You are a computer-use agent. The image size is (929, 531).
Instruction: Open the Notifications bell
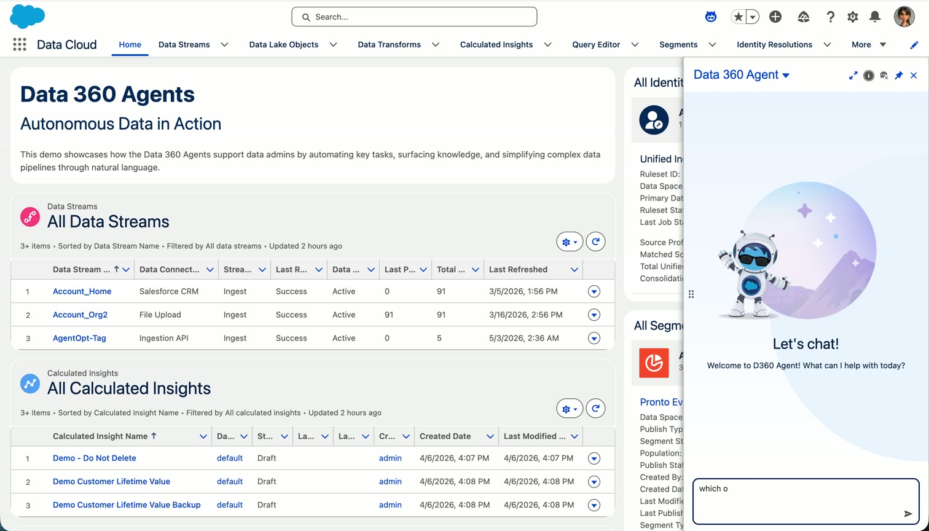pyautogui.click(x=875, y=17)
